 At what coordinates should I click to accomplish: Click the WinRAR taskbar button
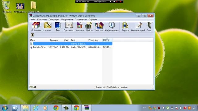tap(87, 108)
